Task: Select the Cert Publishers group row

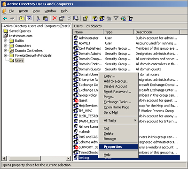Action: (126, 48)
